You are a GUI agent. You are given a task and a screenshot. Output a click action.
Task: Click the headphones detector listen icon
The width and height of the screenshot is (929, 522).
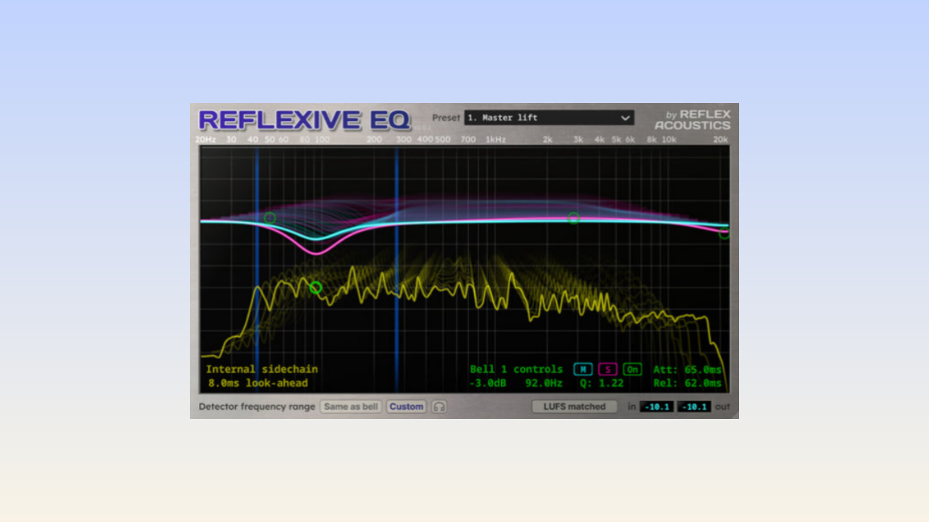click(439, 406)
